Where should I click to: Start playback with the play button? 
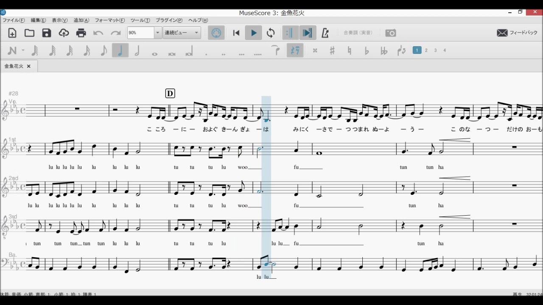click(x=254, y=33)
